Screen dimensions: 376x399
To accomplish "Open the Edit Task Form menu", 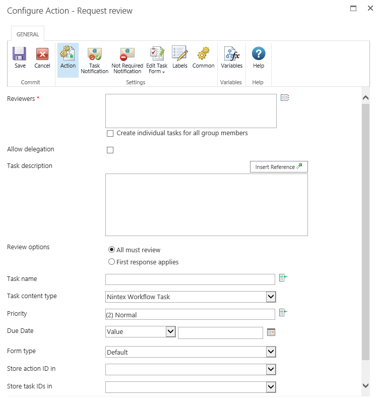I will (x=157, y=60).
